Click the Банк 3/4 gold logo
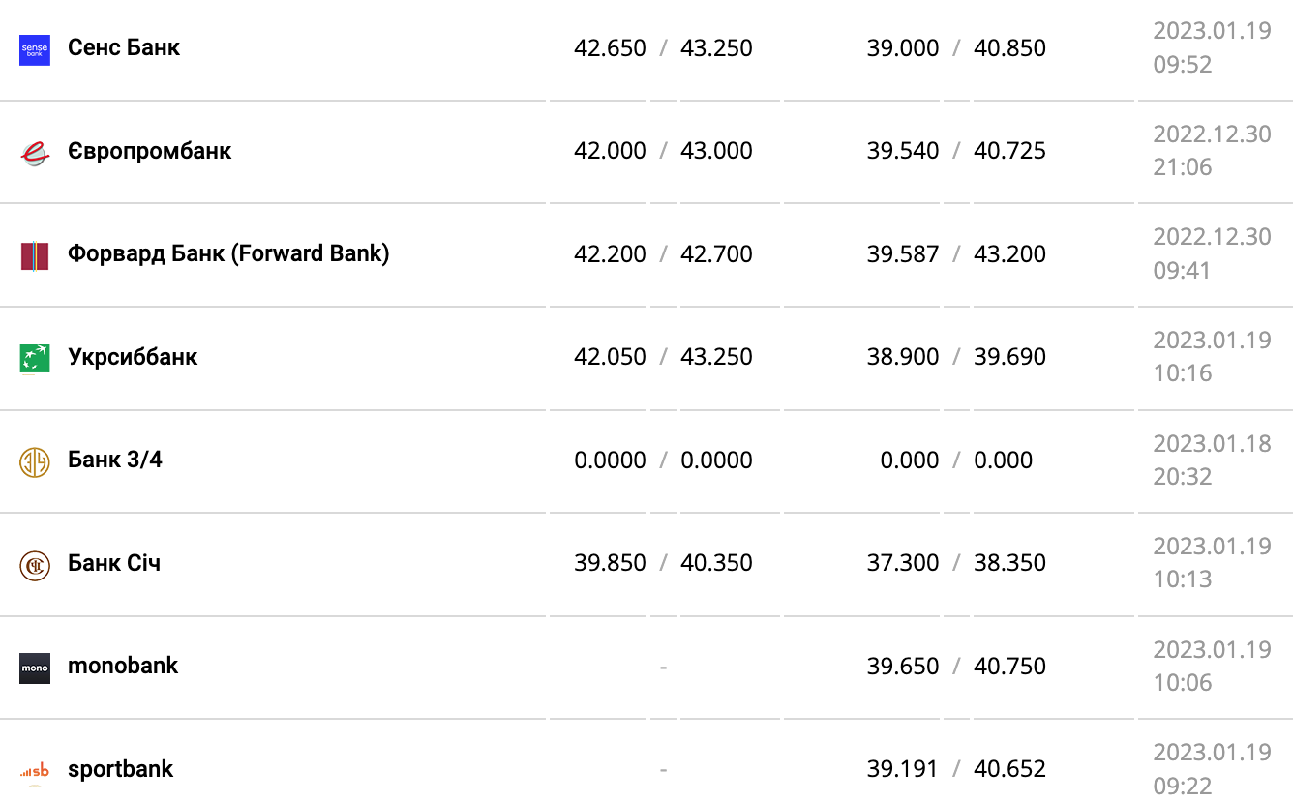Image resolution: width=1293 pixels, height=802 pixels. pyautogui.click(x=35, y=461)
